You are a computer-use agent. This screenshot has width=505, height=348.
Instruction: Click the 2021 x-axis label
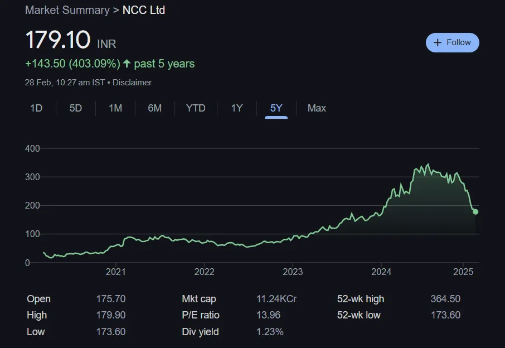(x=115, y=272)
